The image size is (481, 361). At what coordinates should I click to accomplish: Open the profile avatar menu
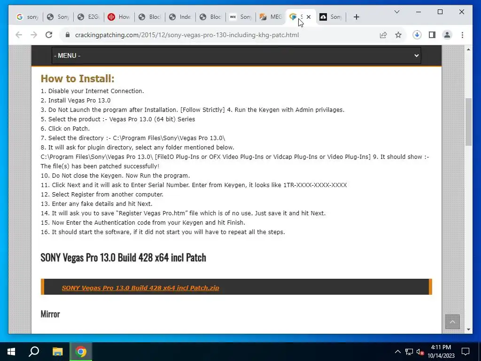click(447, 35)
